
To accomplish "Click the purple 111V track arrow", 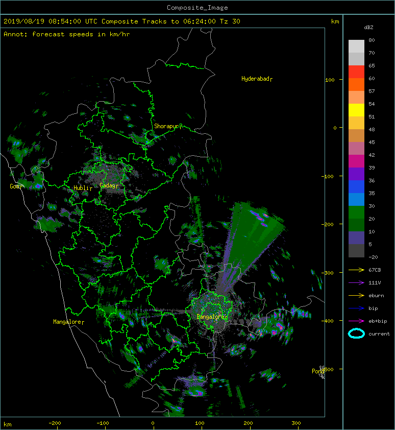I will (356, 283).
